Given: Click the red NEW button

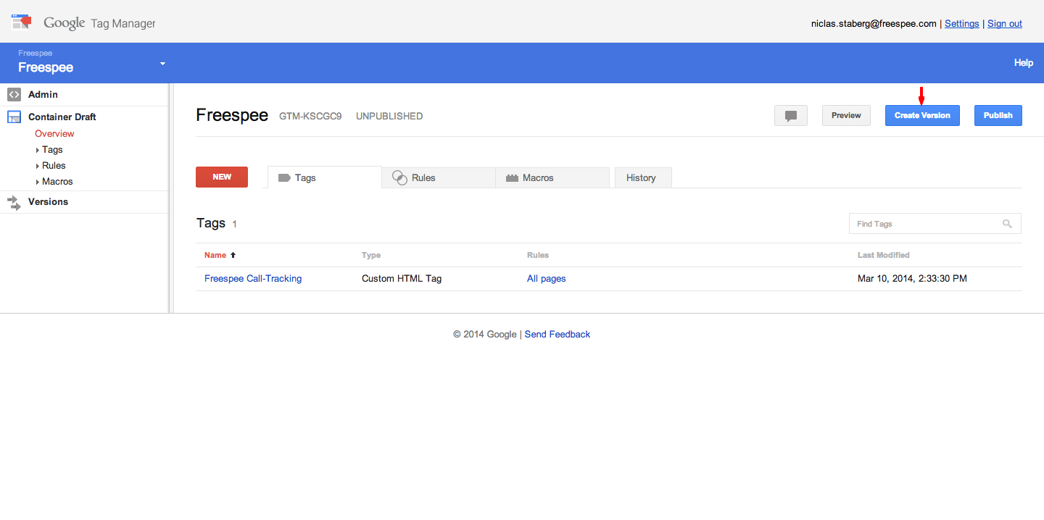Looking at the screenshot, I should (x=222, y=177).
